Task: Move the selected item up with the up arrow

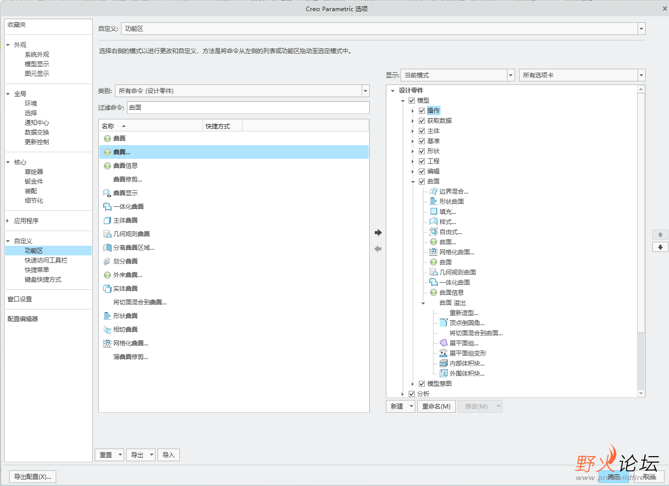Action: point(660,235)
